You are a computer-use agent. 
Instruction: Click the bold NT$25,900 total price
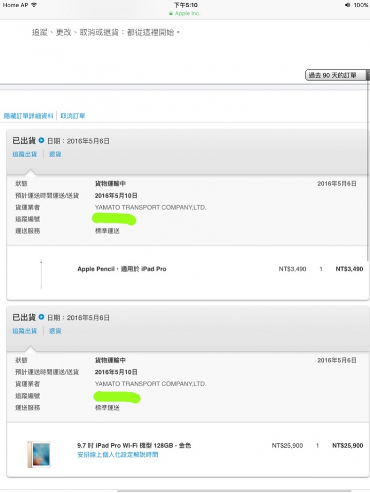pos(348,445)
